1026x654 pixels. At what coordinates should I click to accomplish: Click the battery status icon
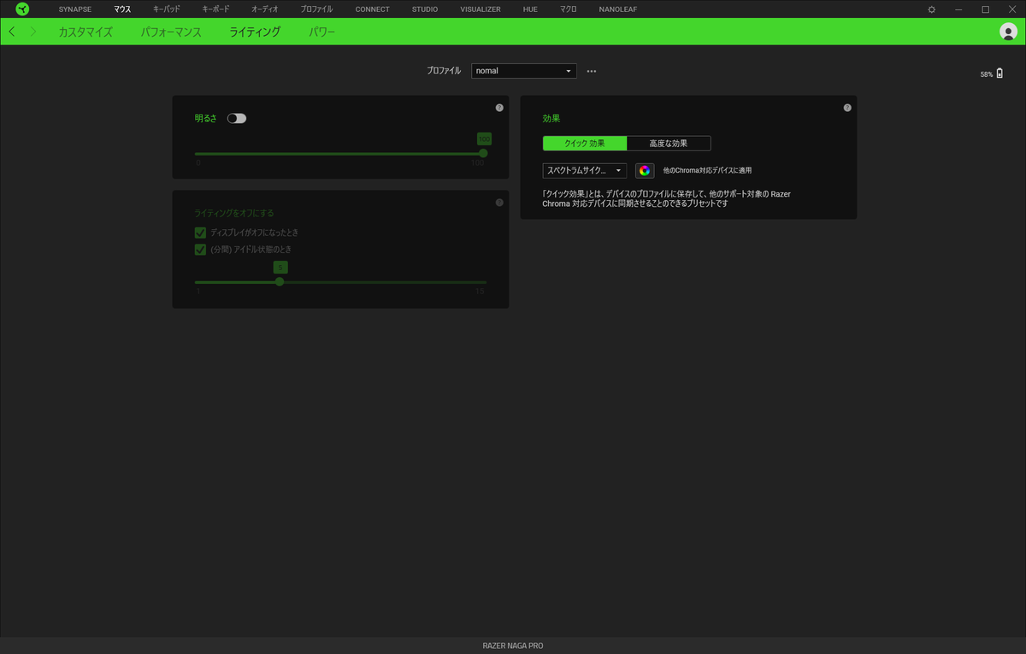[x=999, y=74]
